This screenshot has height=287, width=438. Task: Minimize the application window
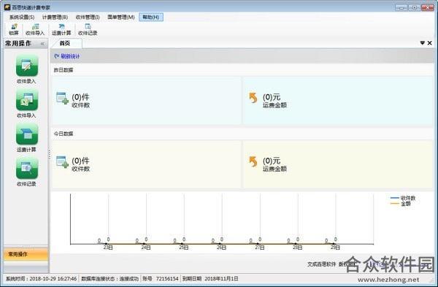401,7
